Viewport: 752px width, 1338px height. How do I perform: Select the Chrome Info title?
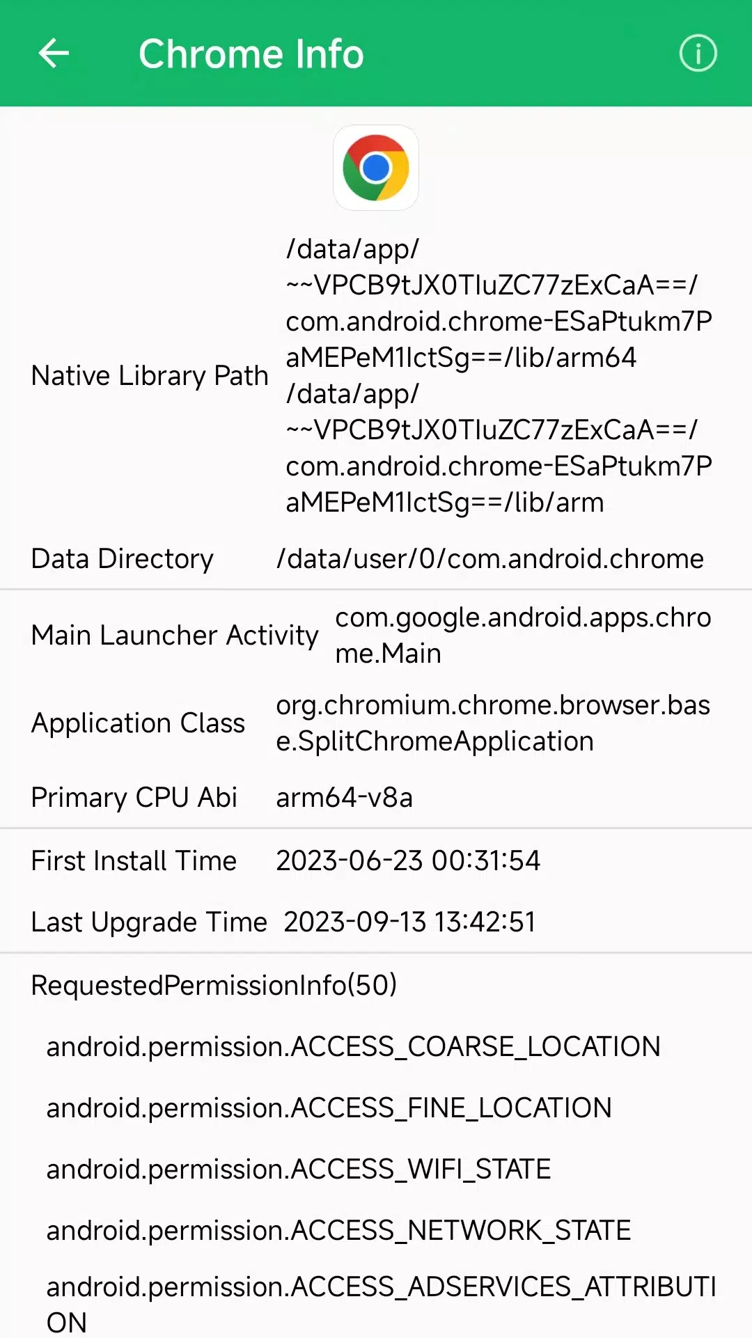click(x=251, y=54)
